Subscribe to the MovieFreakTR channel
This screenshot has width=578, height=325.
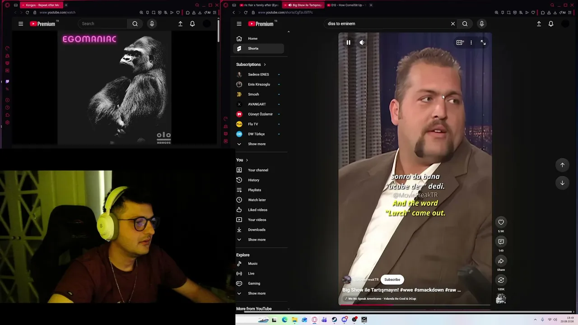click(x=392, y=279)
